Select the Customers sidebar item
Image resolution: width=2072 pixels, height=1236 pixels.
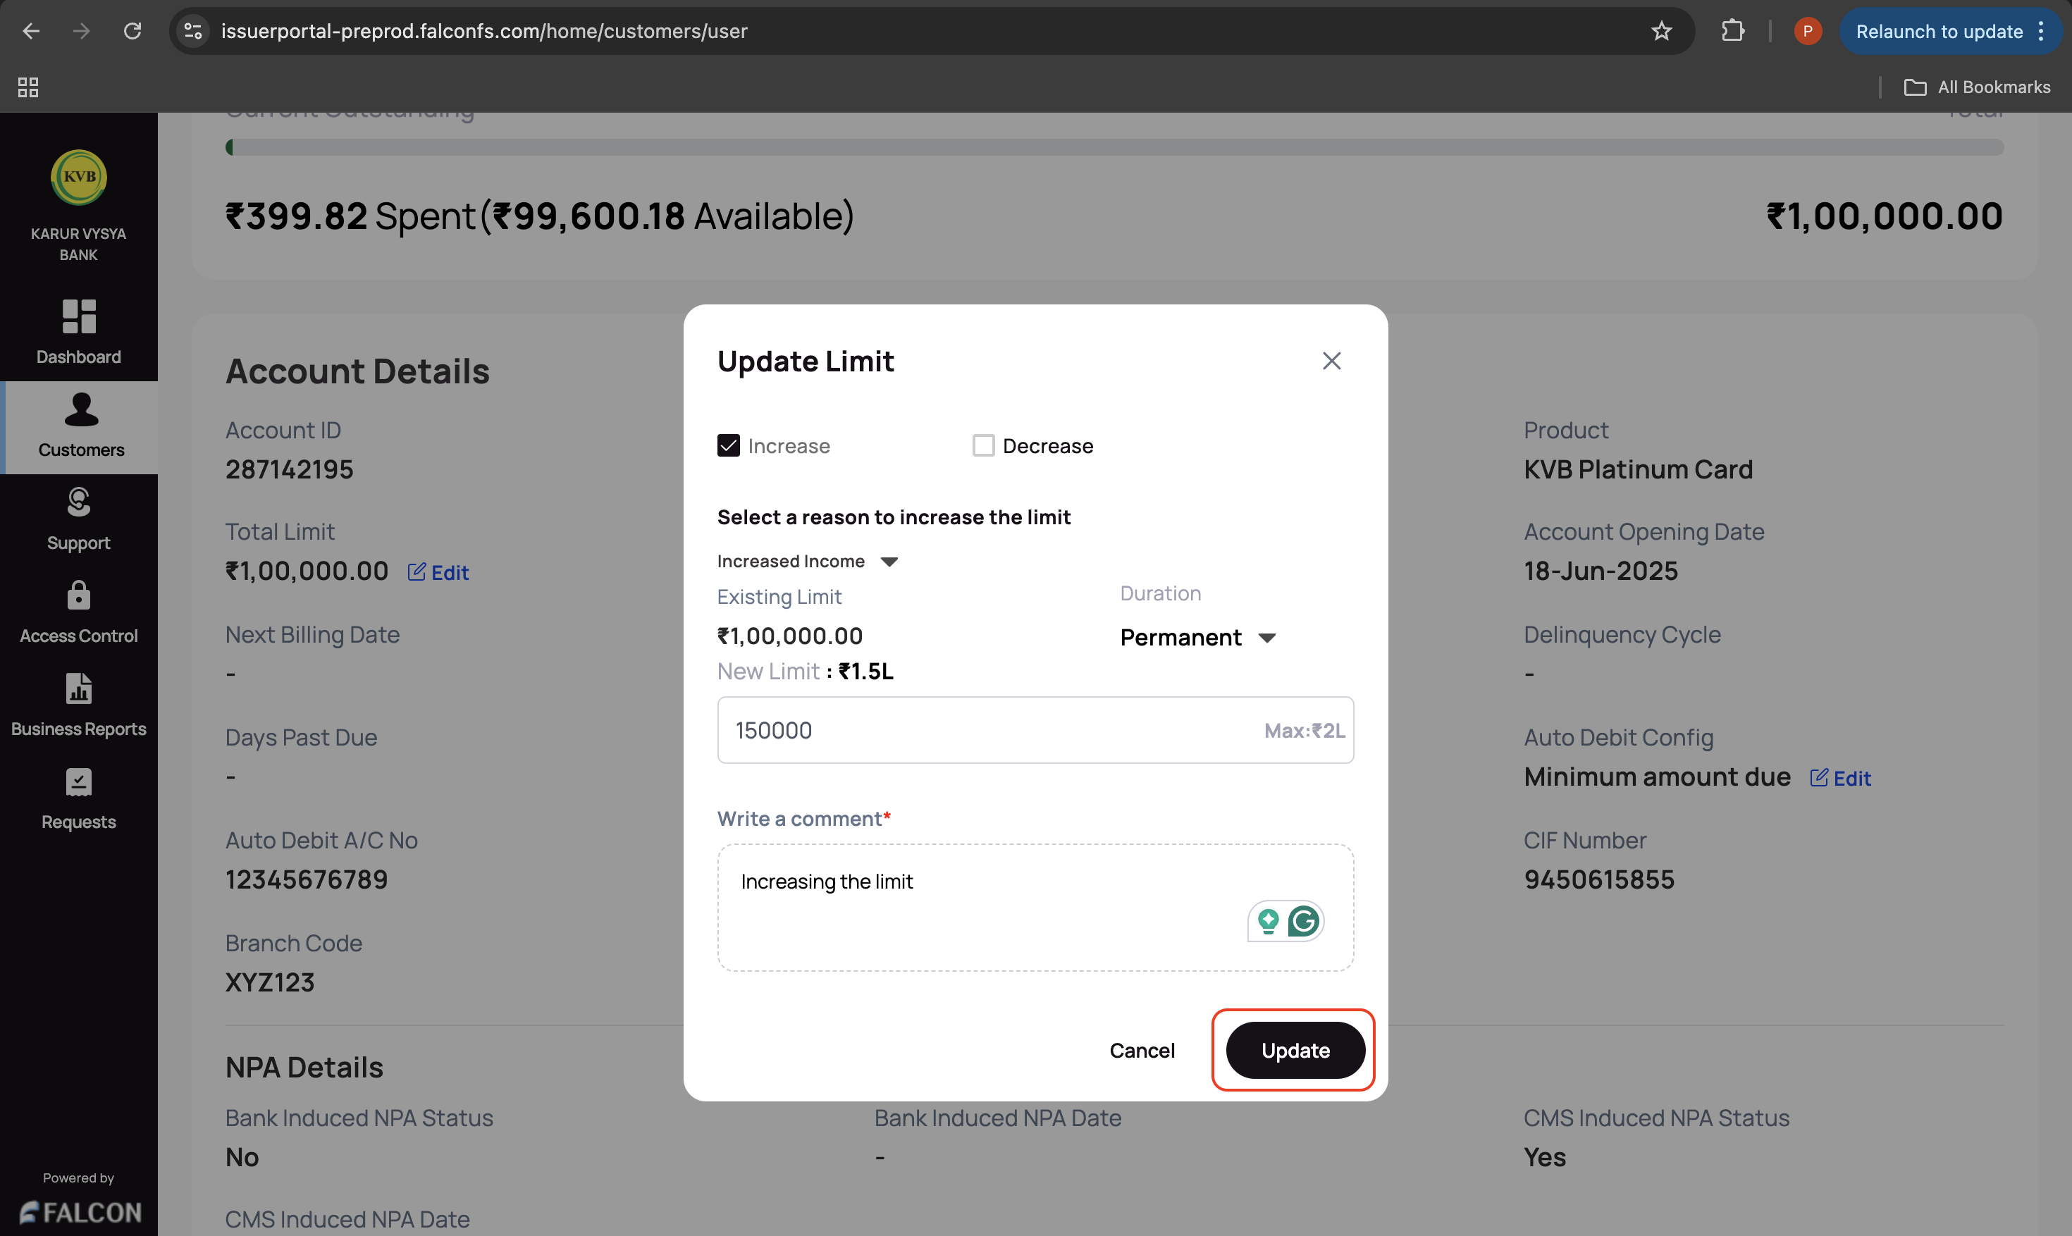coord(81,426)
